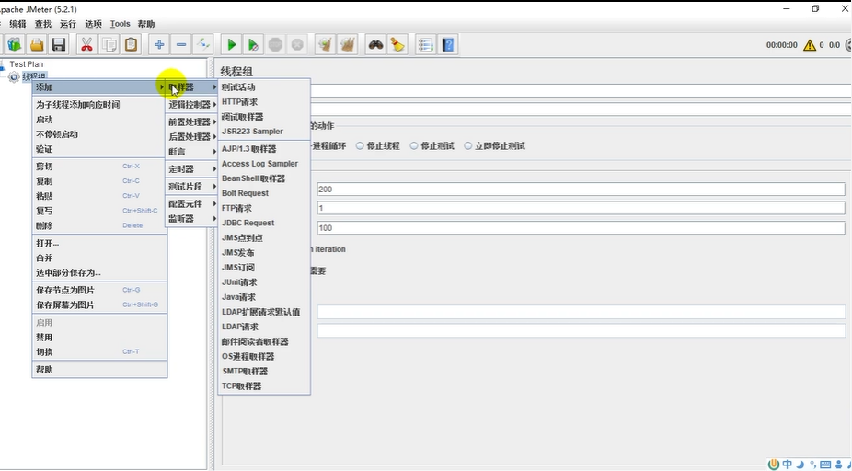Screen dimensions: 852x471
Task: Click the Toggle enable/disable toolbar icon
Action: [203, 44]
